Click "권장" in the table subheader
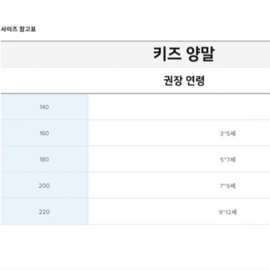This screenshot has width=270, height=270. pos(173,81)
